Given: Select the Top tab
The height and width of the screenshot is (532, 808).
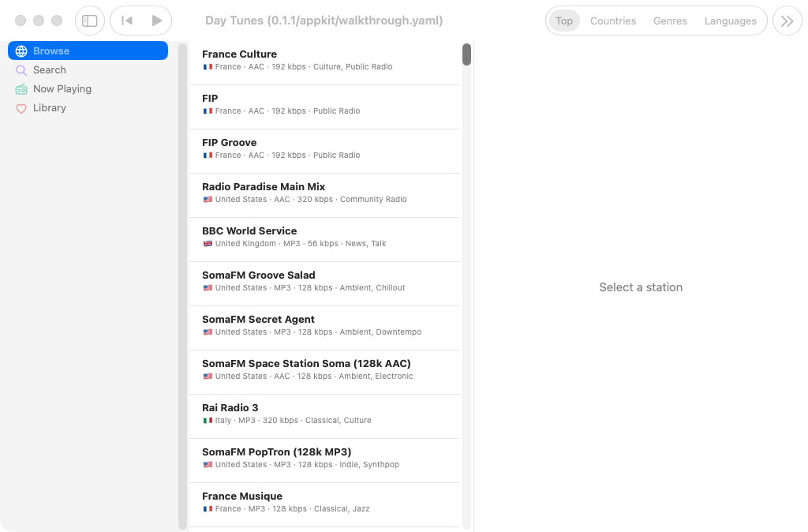Looking at the screenshot, I should point(564,21).
